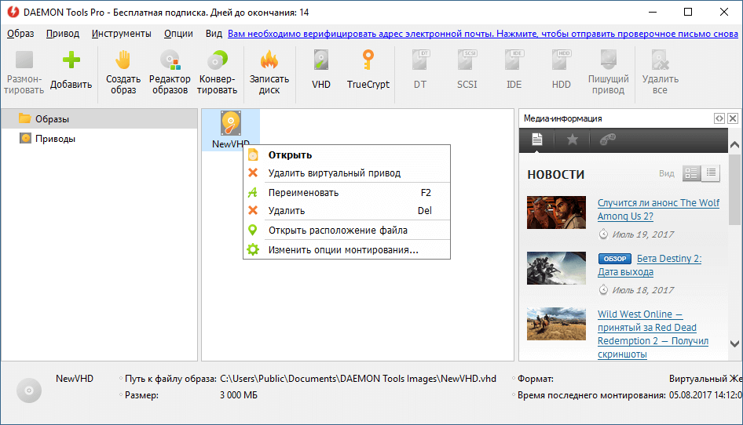
Task: Click the VHD toolbar icon
Action: (x=320, y=60)
